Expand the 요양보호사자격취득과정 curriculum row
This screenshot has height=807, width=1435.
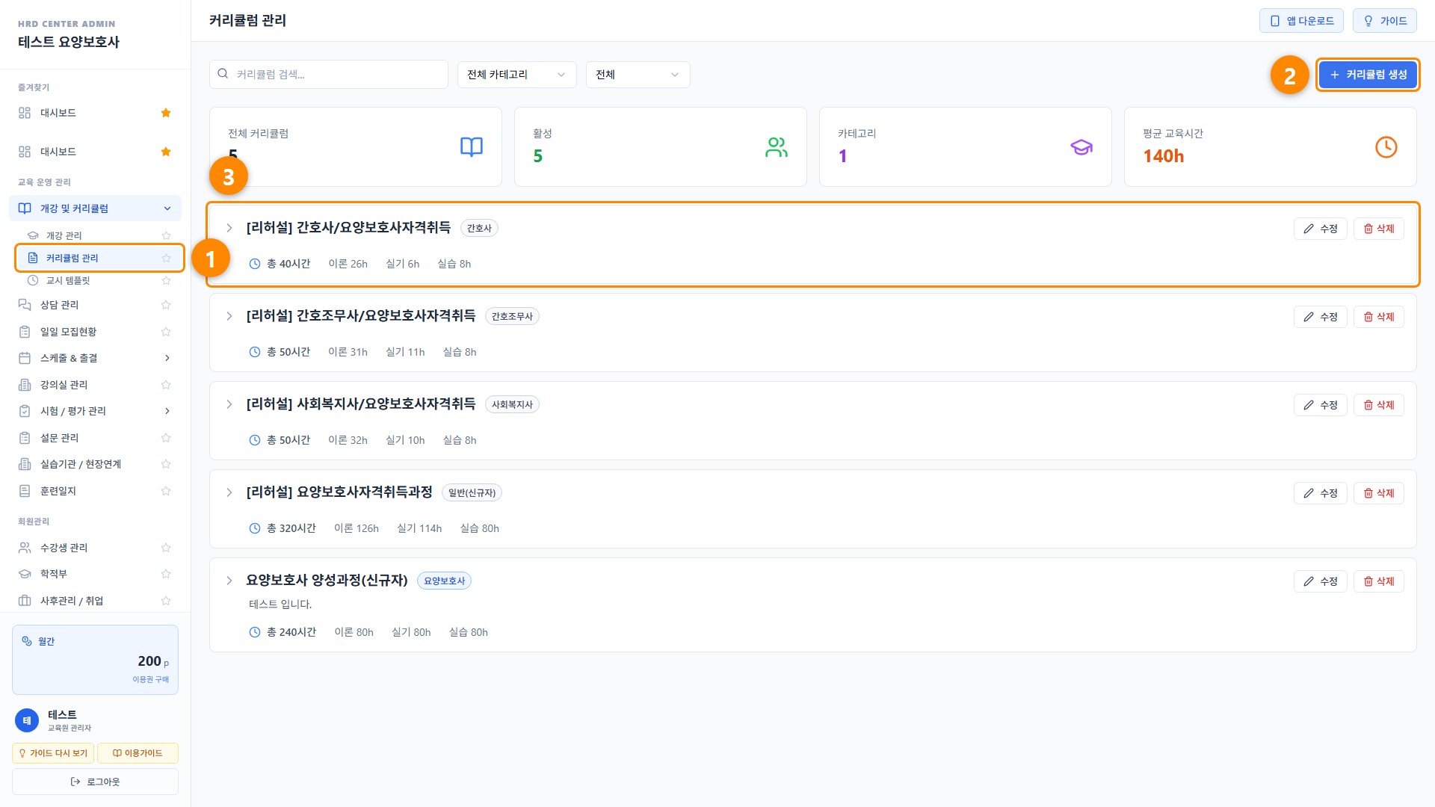pos(229,492)
